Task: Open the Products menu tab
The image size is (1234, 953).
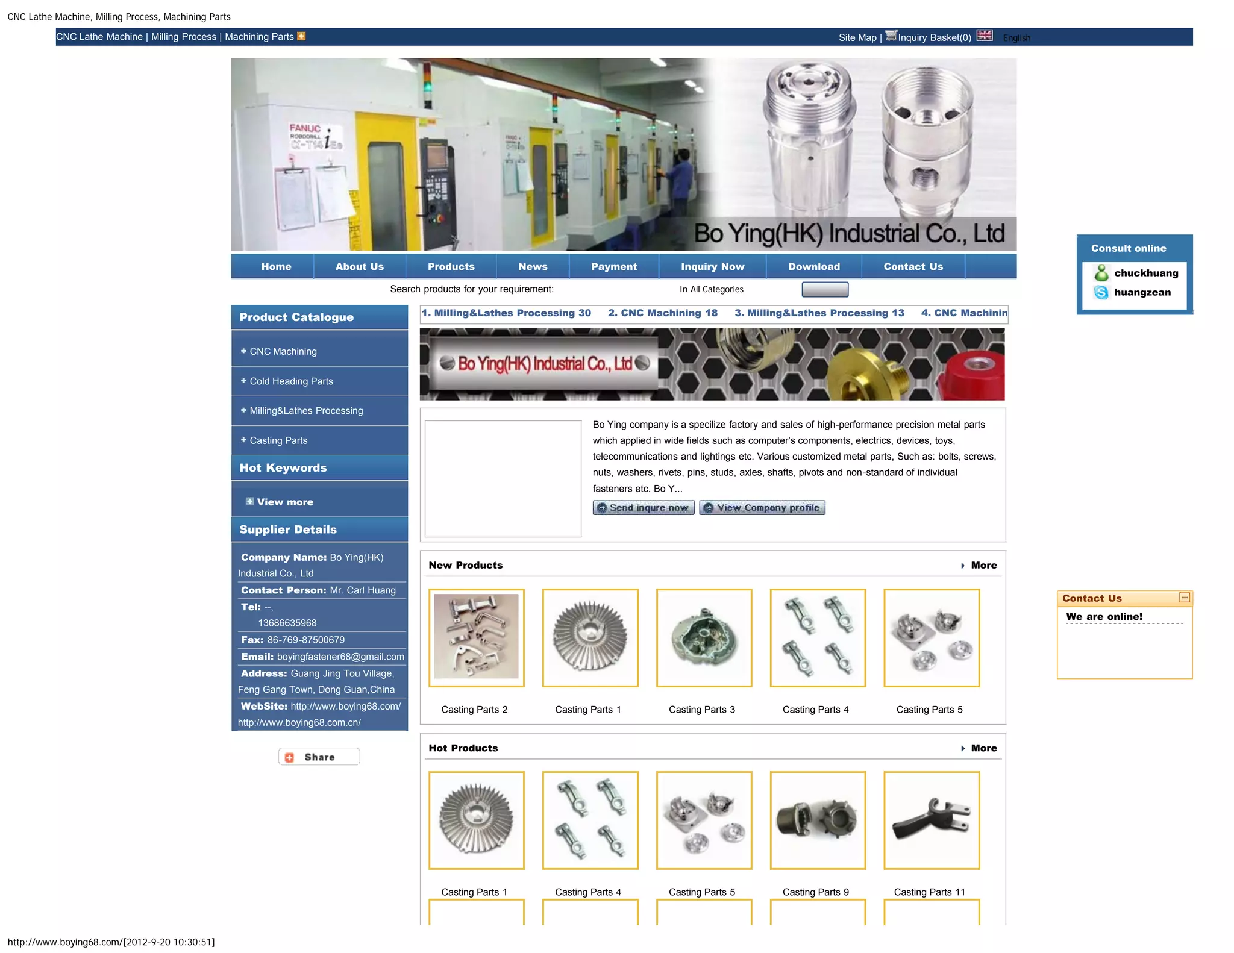Action: click(x=451, y=266)
